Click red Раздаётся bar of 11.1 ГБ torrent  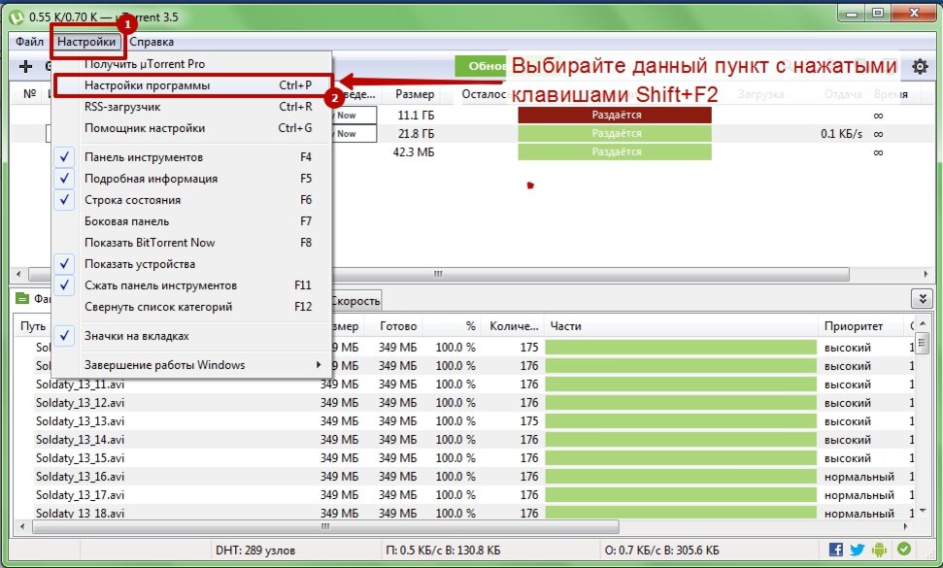click(x=615, y=115)
